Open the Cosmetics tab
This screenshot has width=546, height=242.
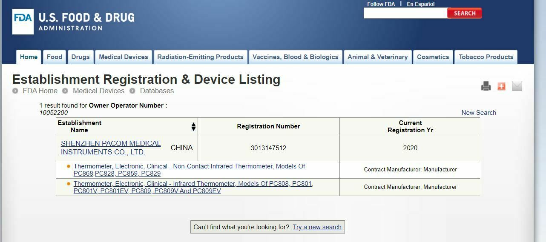click(x=433, y=57)
